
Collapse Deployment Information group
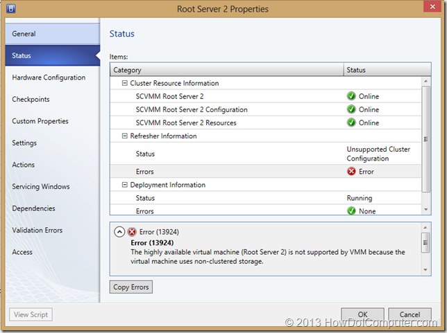coord(124,185)
